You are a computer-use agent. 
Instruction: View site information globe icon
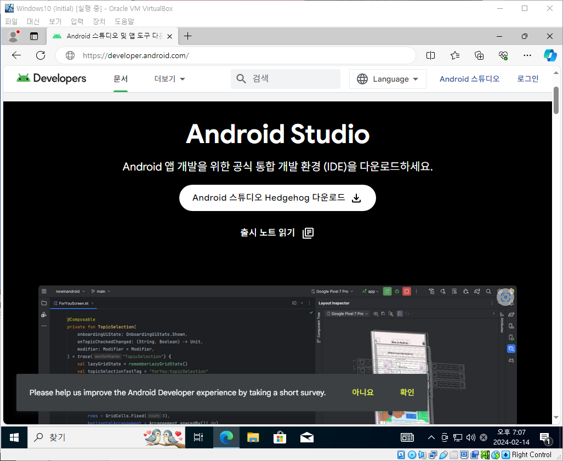pyautogui.click(x=70, y=55)
